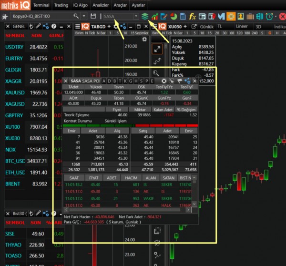
Task: Open the Ayarlar menu
Action: 138,5
